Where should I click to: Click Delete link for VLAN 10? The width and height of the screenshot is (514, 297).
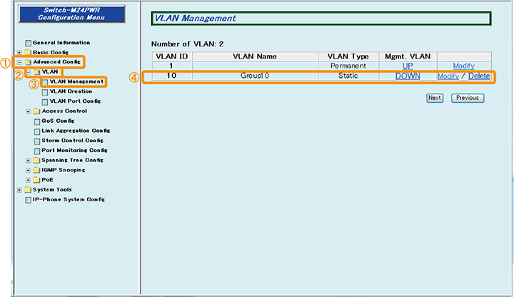click(x=479, y=76)
